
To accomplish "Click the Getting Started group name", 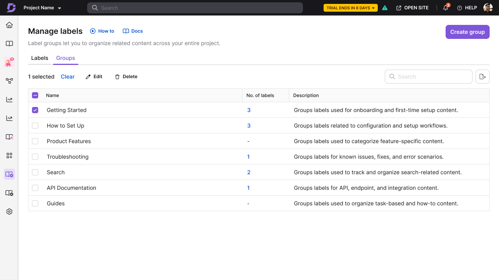I will tap(67, 110).
